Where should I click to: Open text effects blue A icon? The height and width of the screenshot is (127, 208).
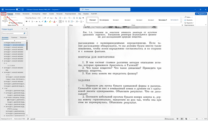tap(45, 21)
